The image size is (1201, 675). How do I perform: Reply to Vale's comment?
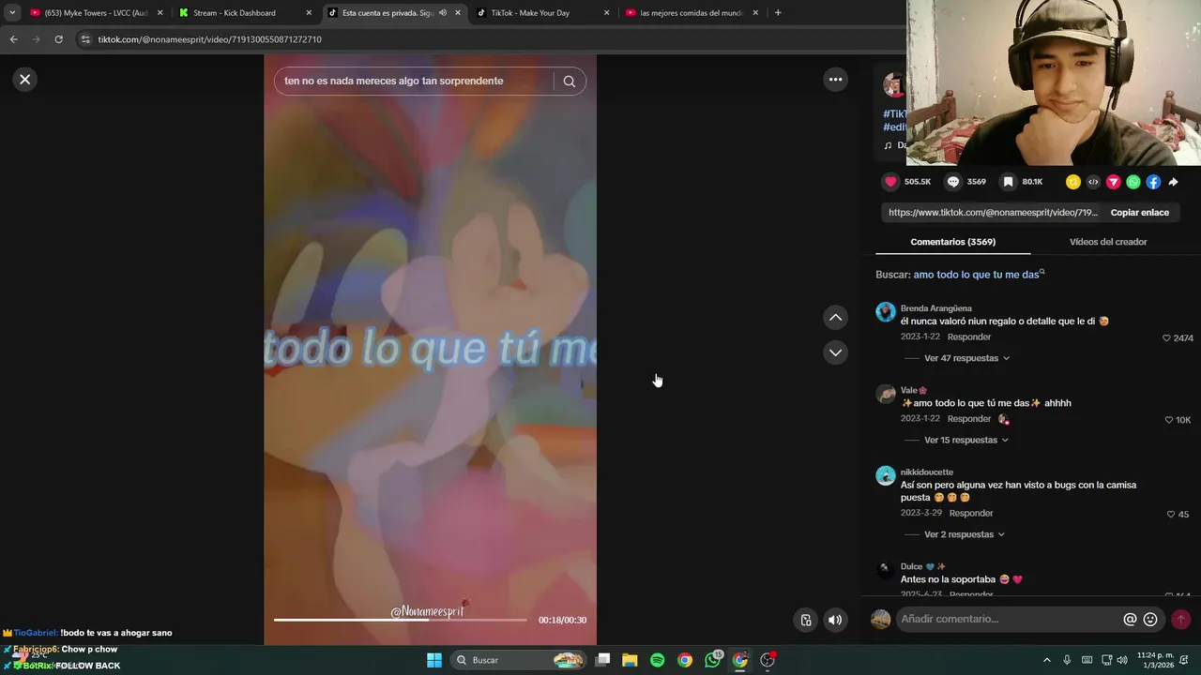click(968, 418)
